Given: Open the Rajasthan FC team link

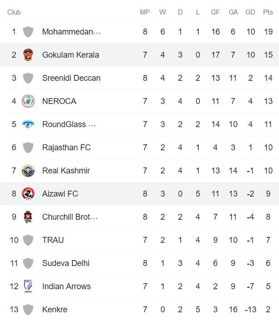Looking at the screenshot, I should (66, 148).
